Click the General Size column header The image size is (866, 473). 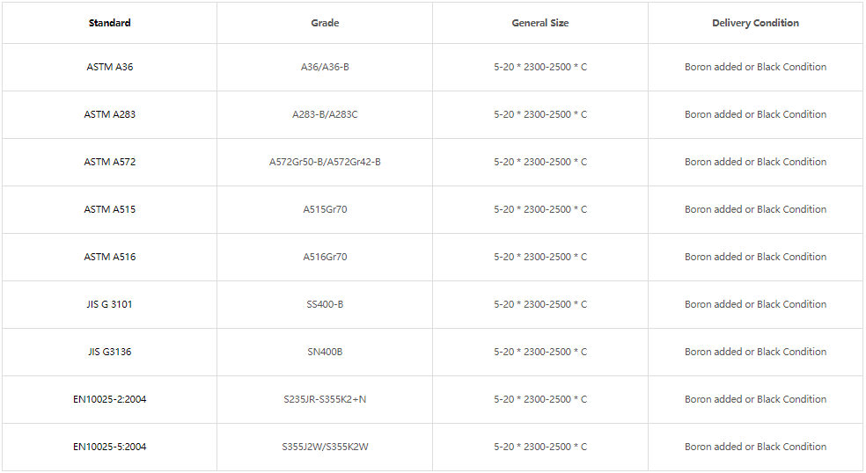pyautogui.click(x=540, y=23)
